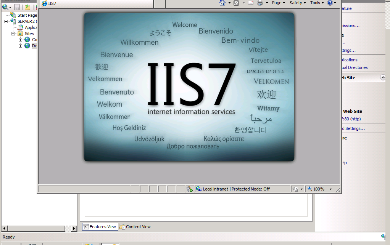Click the Read Mail envelope icon
The image size is (390, 245).
pos(251,3)
